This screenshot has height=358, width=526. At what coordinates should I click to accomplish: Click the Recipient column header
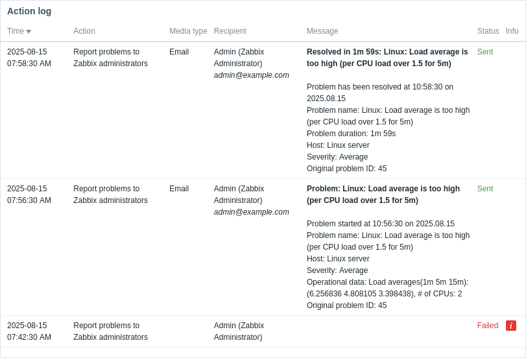click(x=230, y=31)
